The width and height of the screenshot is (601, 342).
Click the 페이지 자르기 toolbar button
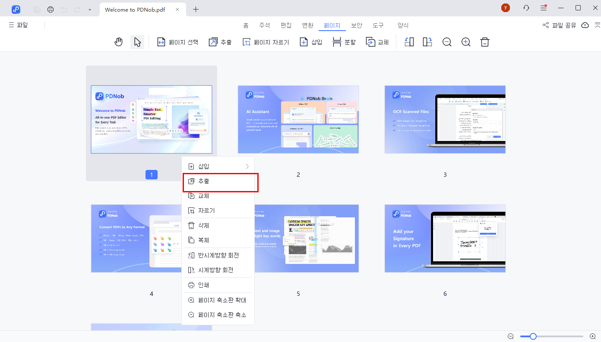coord(266,42)
